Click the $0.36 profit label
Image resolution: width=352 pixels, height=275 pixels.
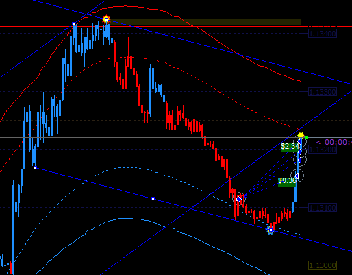click(x=287, y=182)
